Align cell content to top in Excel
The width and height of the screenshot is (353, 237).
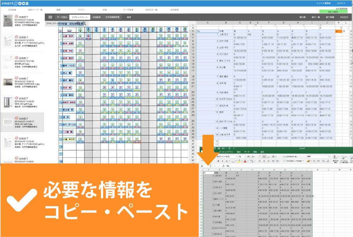point(260,157)
